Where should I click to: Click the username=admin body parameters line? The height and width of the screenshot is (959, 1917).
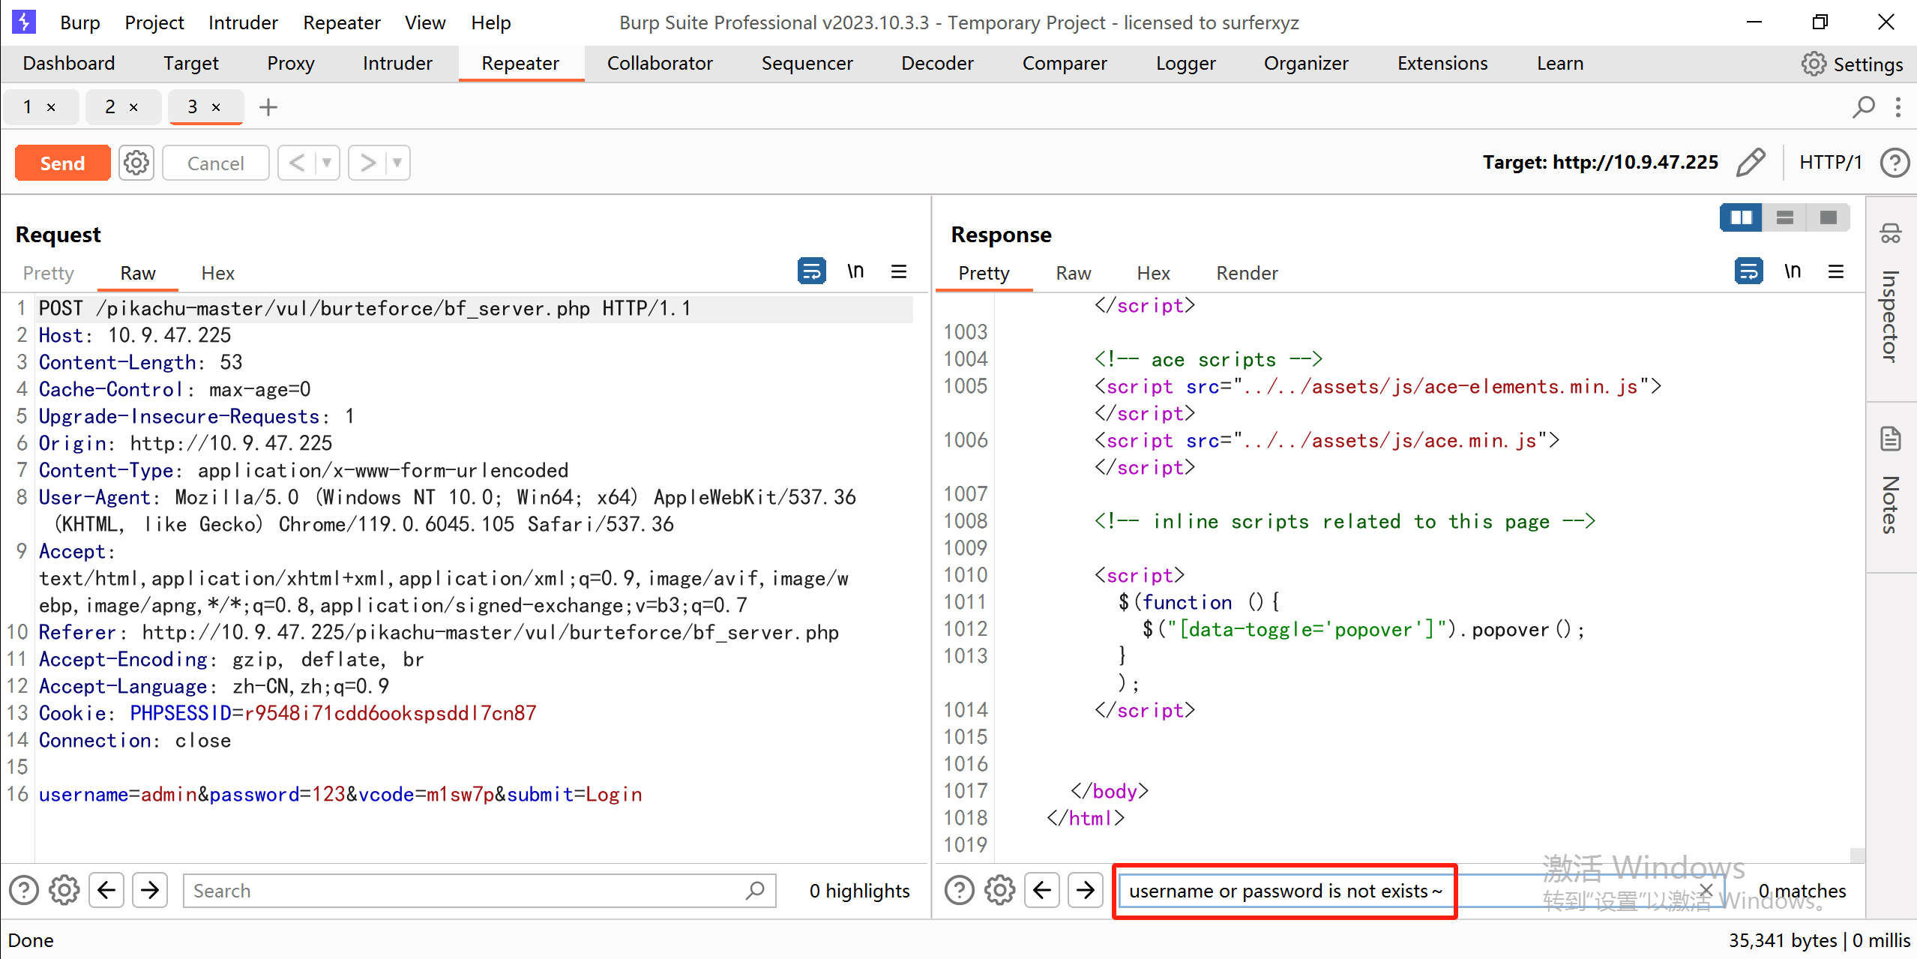(340, 794)
